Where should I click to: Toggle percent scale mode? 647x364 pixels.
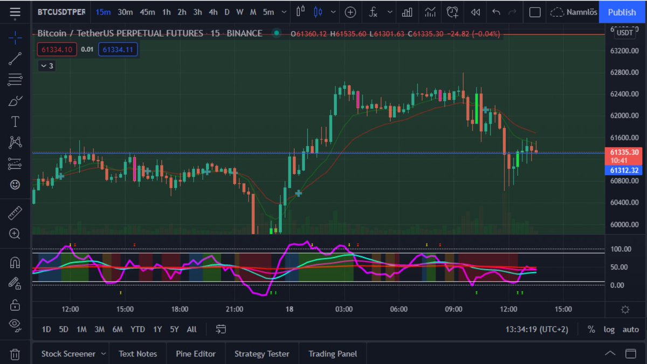pos(591,329)
